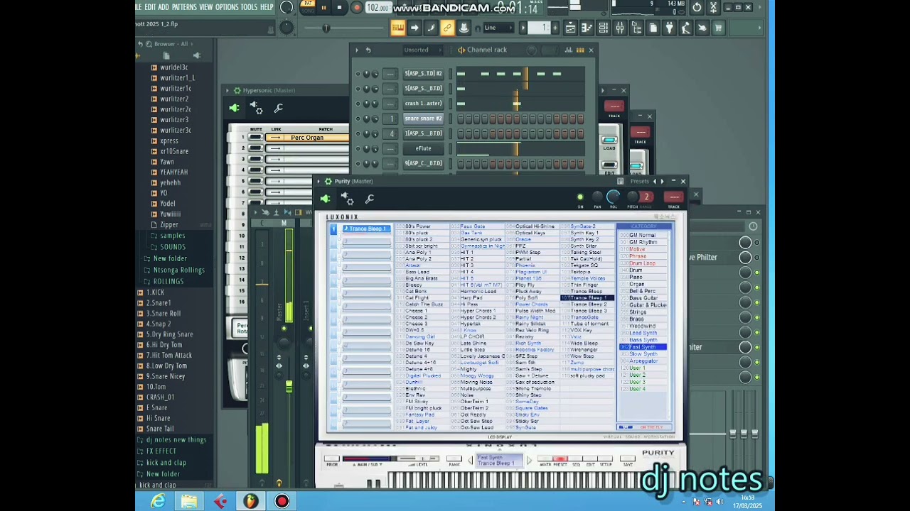Click the Bandicam recorder taskbar icon
Screen dimensions: 910x511
(x=282, y=502)
